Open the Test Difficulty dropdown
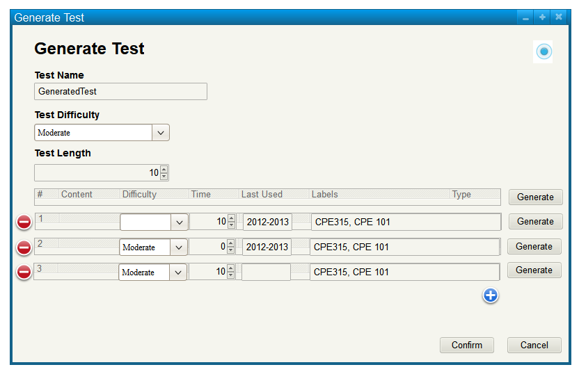The width and height of the screenshot is (579, 374). coord(160,133)
